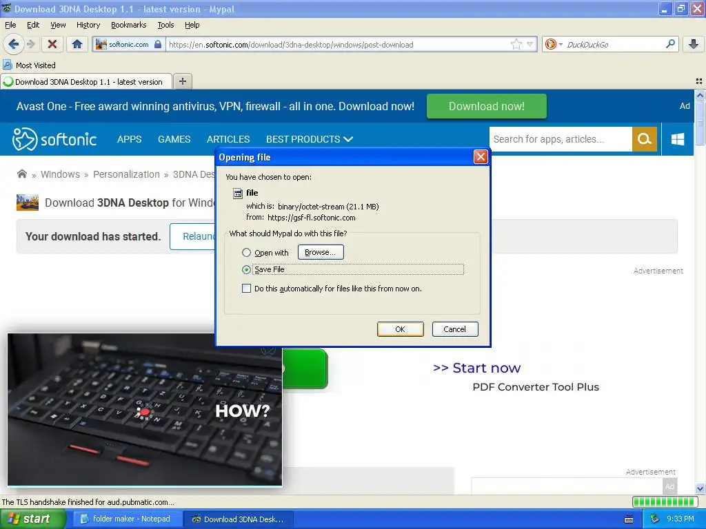Click the 9:33 PM clock
This screenshot has width=706, height=529.
pos(680,519)
